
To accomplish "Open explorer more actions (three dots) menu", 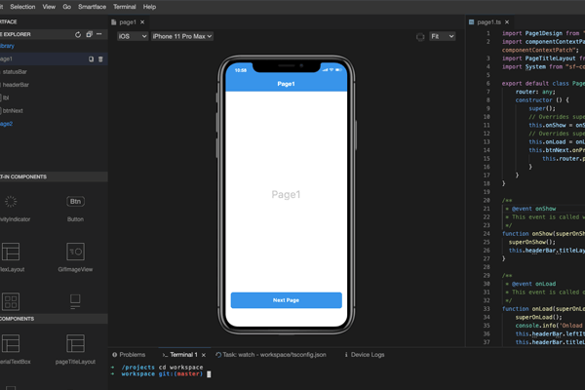I will (99, 34).
